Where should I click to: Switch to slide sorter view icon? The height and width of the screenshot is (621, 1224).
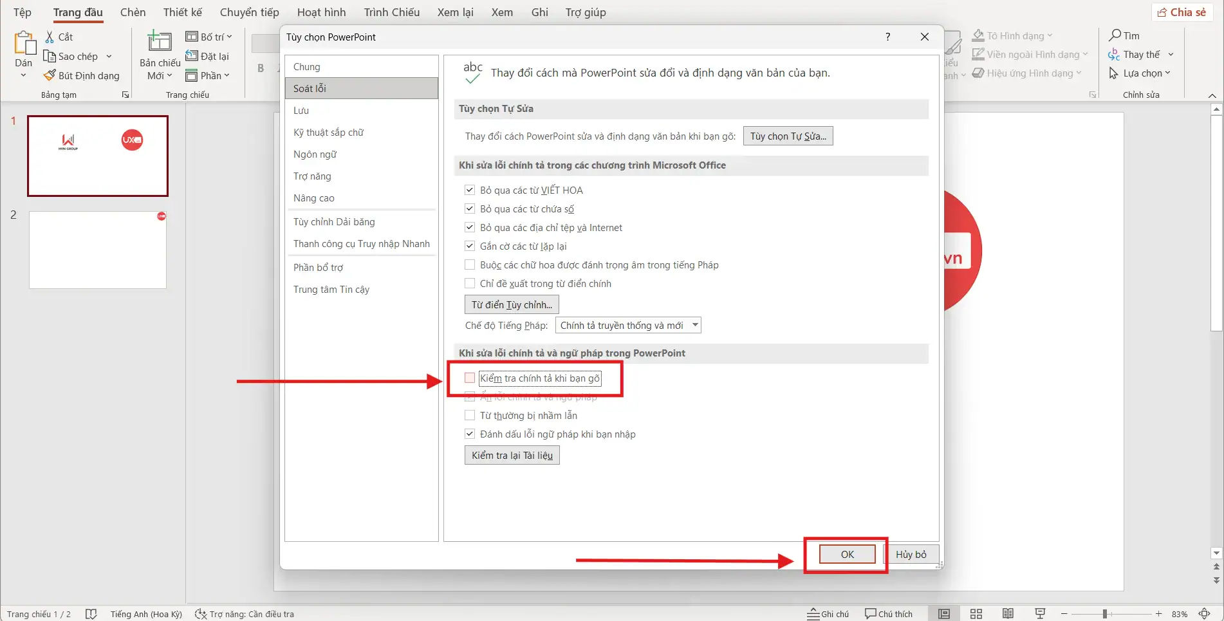tap(976, 614)
